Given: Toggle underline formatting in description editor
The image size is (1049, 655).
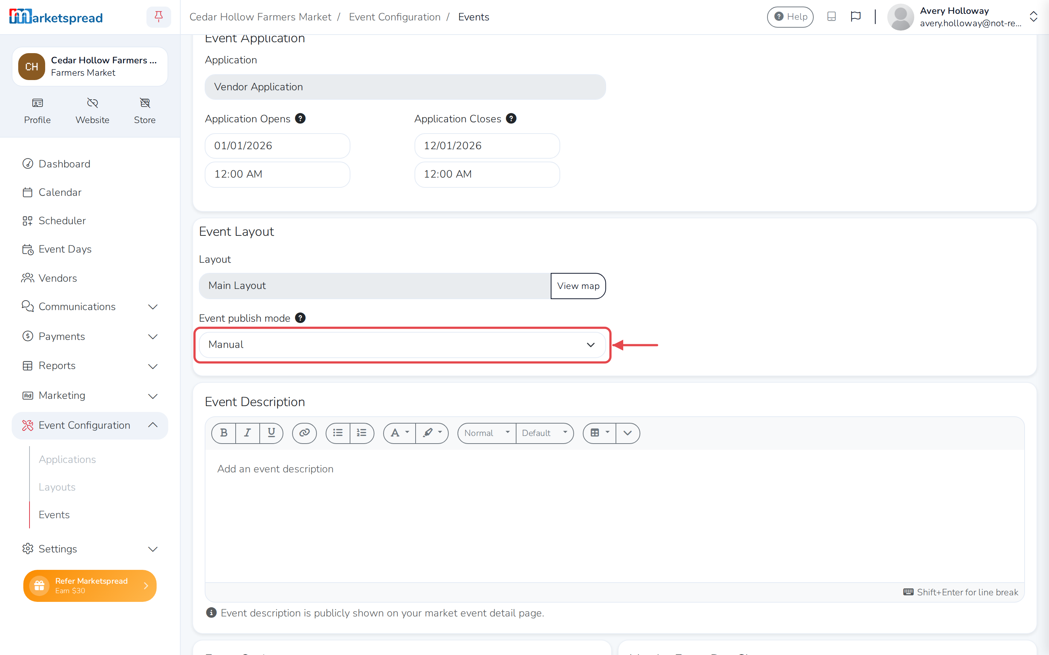Looking at the screenshot, I should pyautogui.click(x=271, y=433).
